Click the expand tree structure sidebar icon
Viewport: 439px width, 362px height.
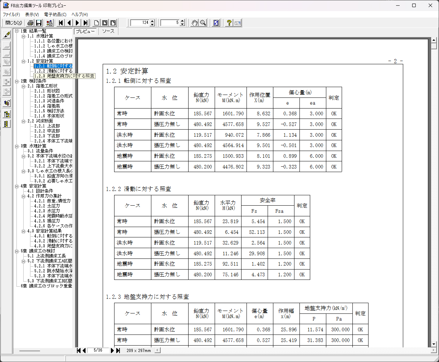(6, 114)
